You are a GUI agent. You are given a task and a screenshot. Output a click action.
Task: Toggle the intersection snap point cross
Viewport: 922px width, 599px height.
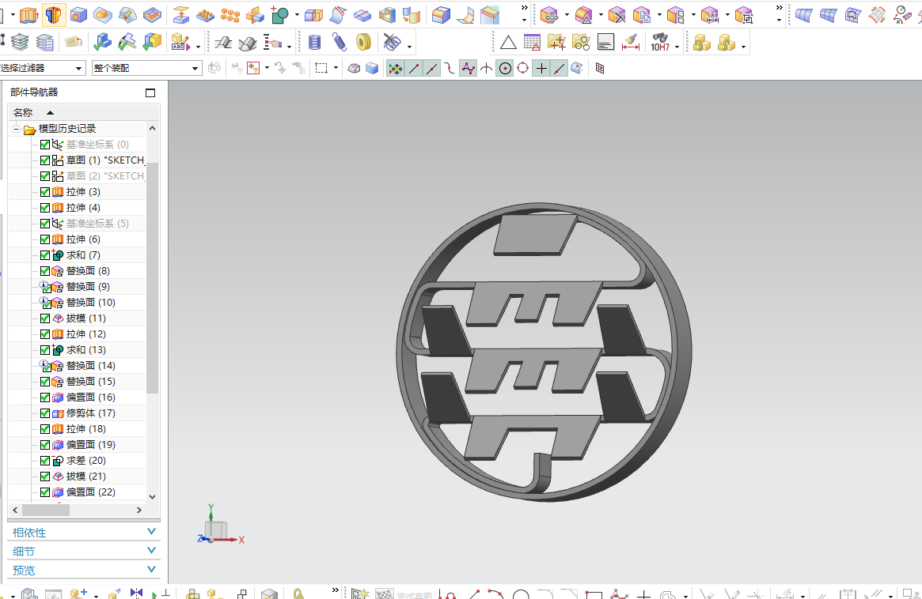(x=486, y=69)
